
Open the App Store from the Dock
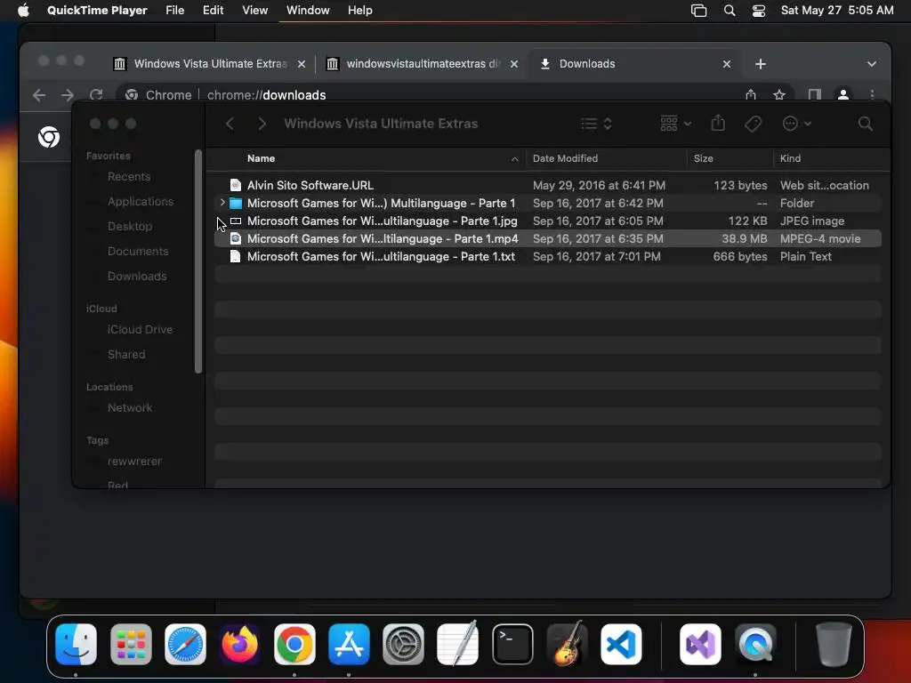(x=349, y=644)
